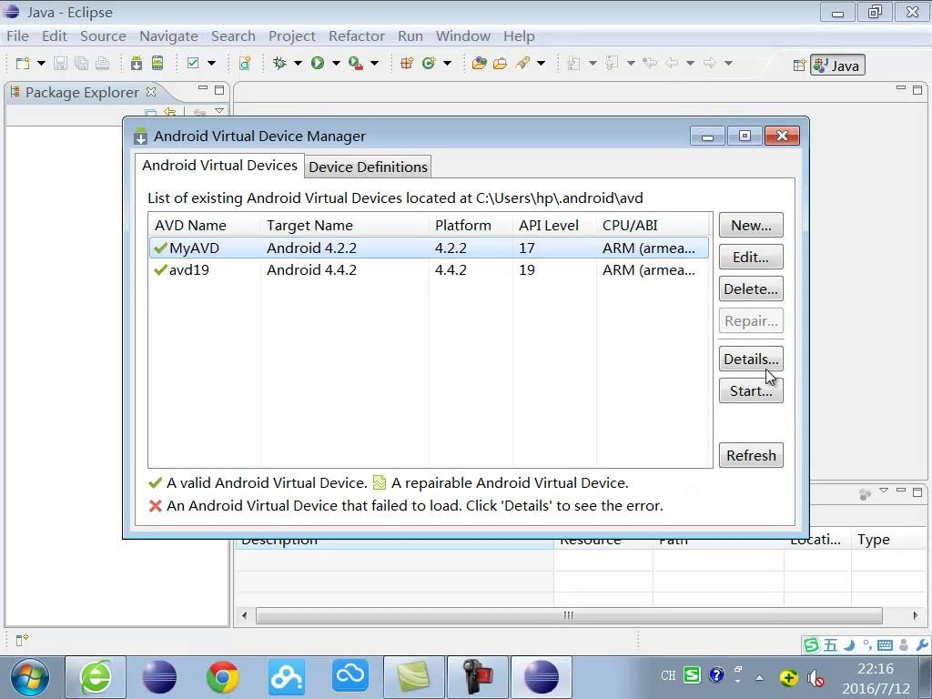This screenshot has height=699, width=932.
Task: Click the Start... button in AVD Manager
Action: pyautogui.click(x=751, y=391)
